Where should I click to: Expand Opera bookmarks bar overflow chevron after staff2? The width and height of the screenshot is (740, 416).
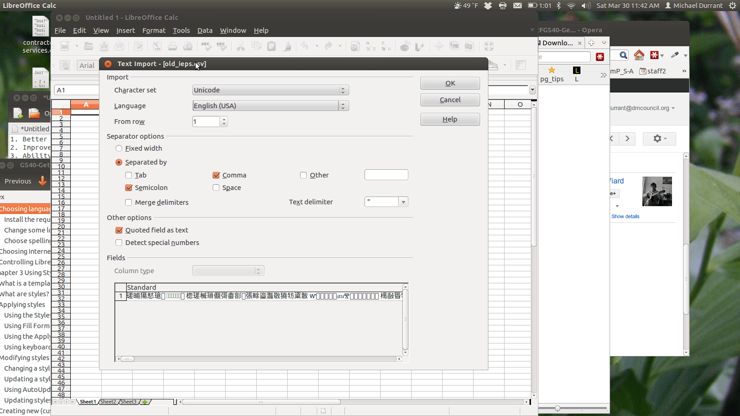[x=684, y=71]
